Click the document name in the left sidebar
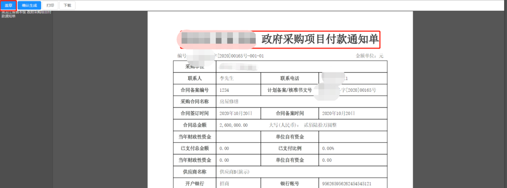This screenshot has width=507, height=188. click(x=26, y=14)
